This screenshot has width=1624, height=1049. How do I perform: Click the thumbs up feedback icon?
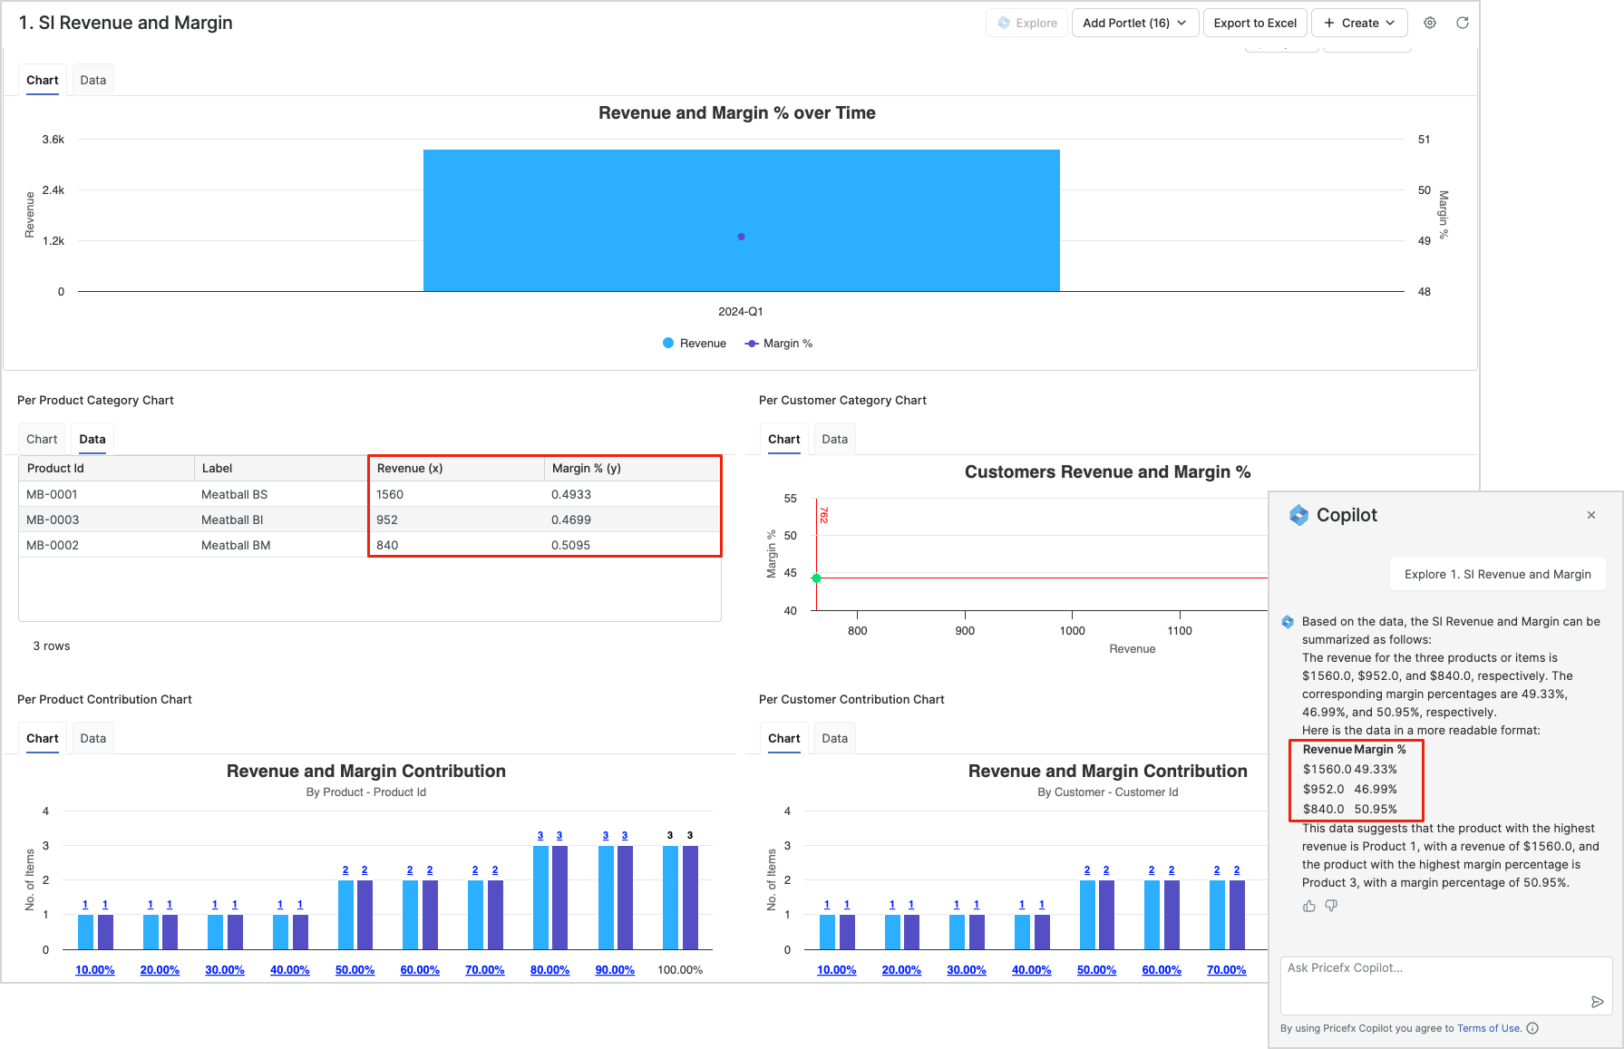coord(1309,906)
